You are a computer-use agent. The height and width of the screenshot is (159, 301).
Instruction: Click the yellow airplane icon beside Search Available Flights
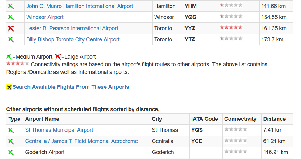(x=9, y=87)
